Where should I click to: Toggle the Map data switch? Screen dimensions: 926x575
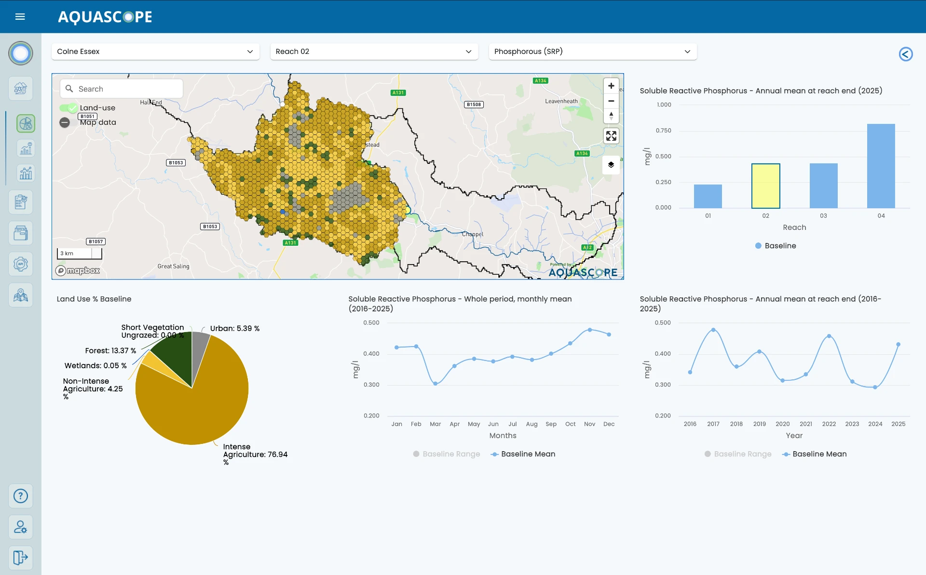[x=65, y=122]
